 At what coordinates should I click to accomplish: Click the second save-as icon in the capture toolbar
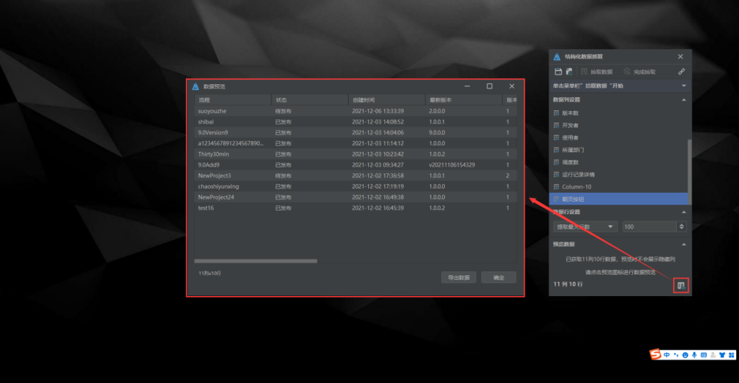(569, 72)
